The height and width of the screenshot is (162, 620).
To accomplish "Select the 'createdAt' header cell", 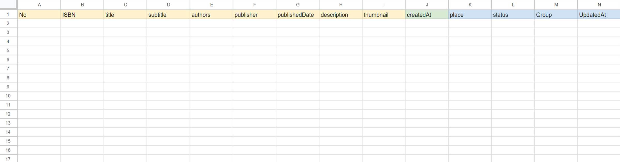I will click(x=427, y=14).
